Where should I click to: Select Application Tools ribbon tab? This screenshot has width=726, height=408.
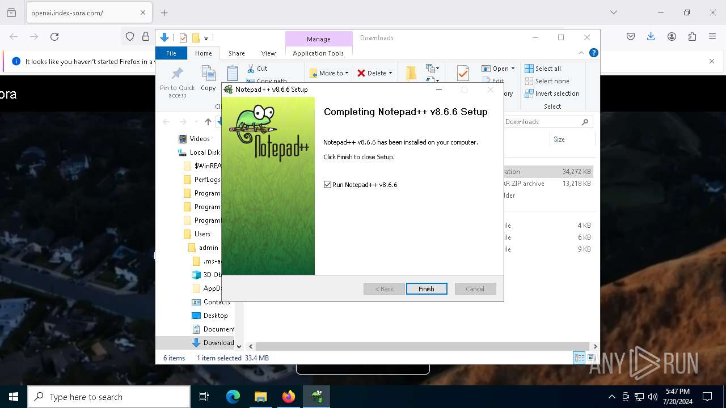pos(318,53)
